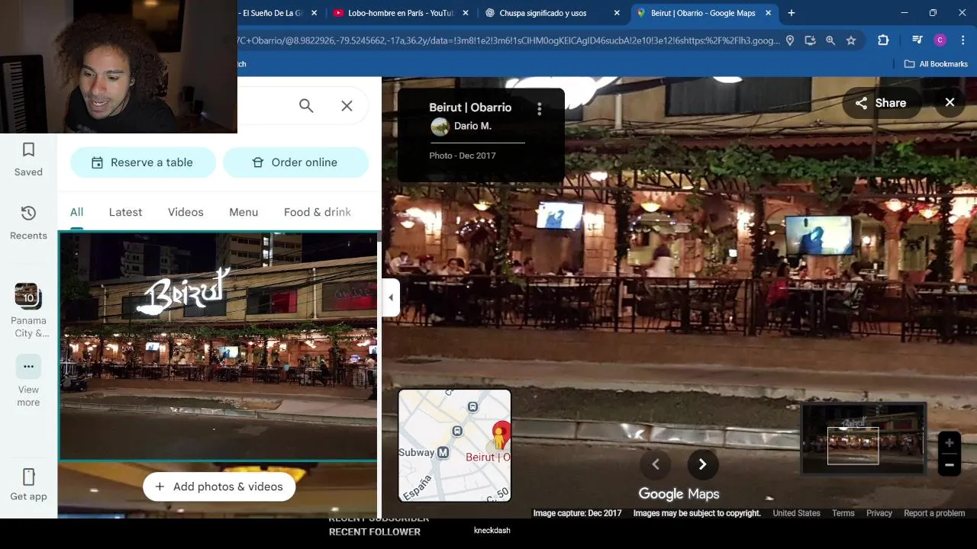Click the United States link
The width and height of the screenshot is (977, 549).
796,513
